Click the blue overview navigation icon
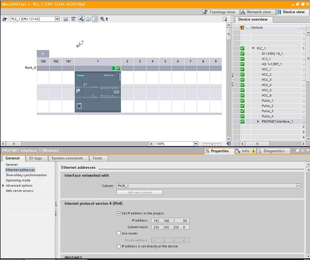The width and height of the screenshot is (310, 260). click(x=229, y=144)
